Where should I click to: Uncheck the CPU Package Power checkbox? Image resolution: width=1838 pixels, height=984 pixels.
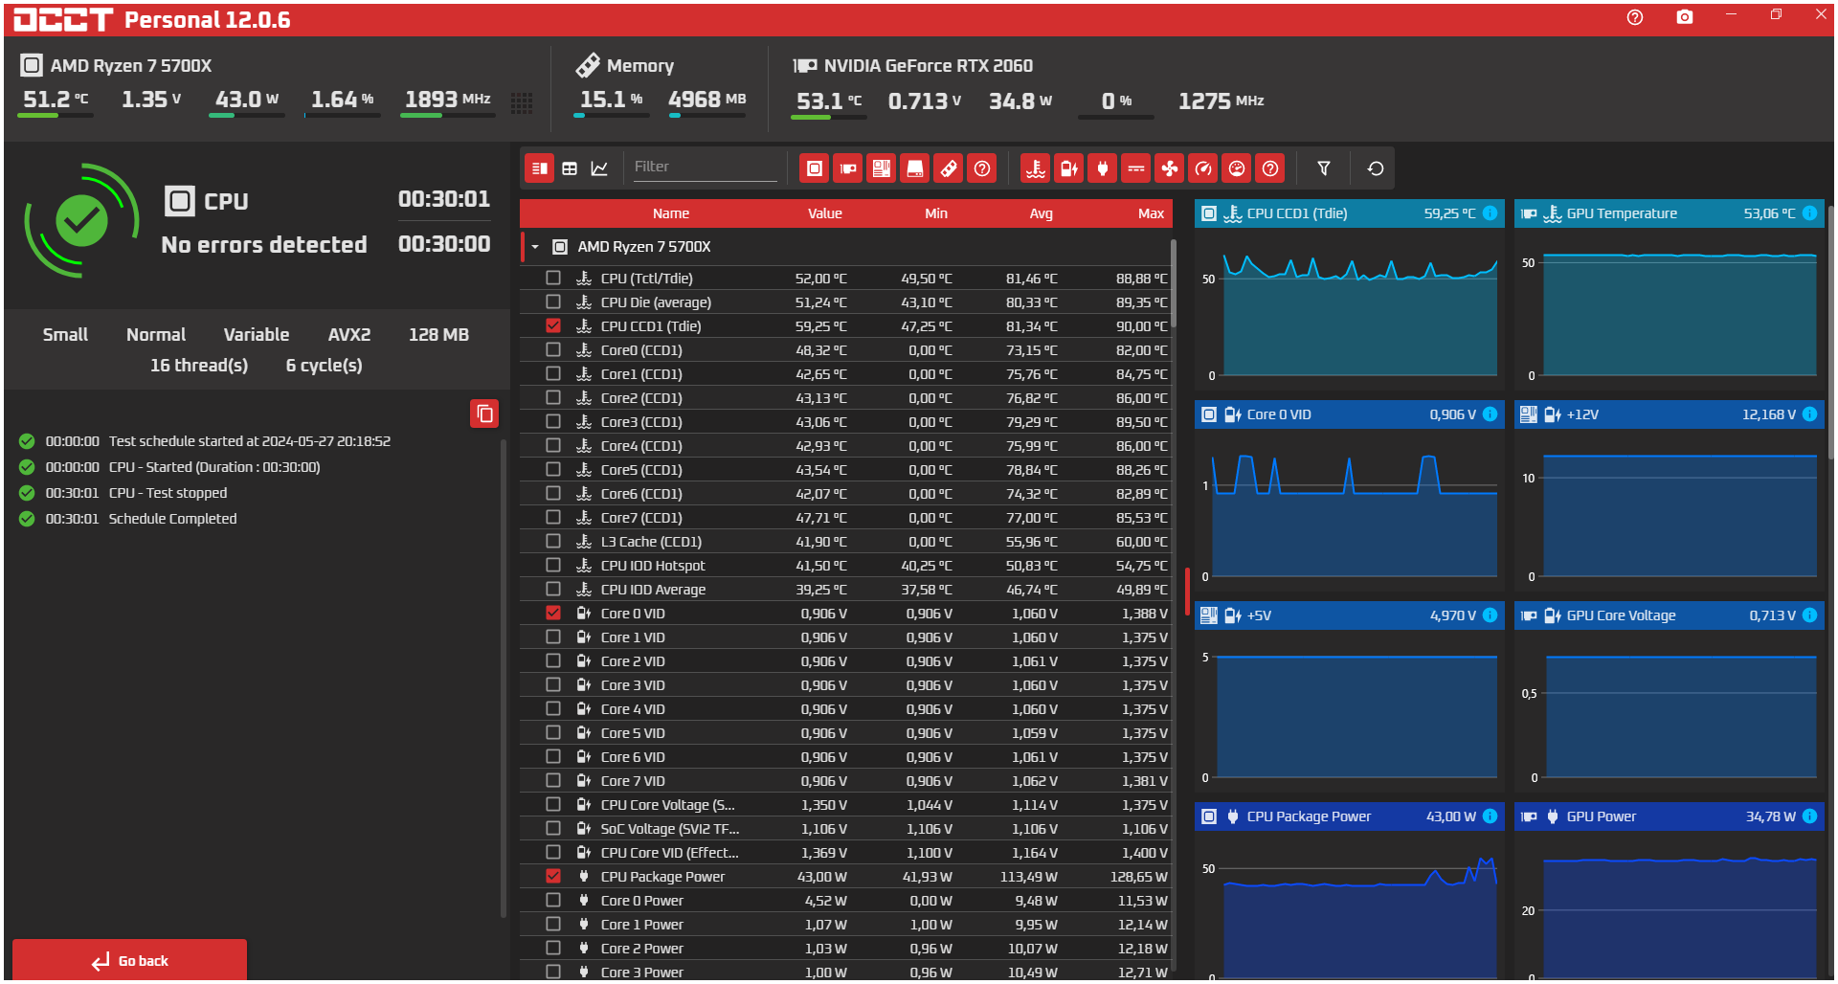pos(553,876)
